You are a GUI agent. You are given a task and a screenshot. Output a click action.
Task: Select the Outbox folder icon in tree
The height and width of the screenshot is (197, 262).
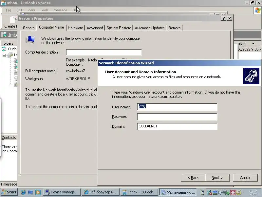pyautogui.click(x=16, y=67)
